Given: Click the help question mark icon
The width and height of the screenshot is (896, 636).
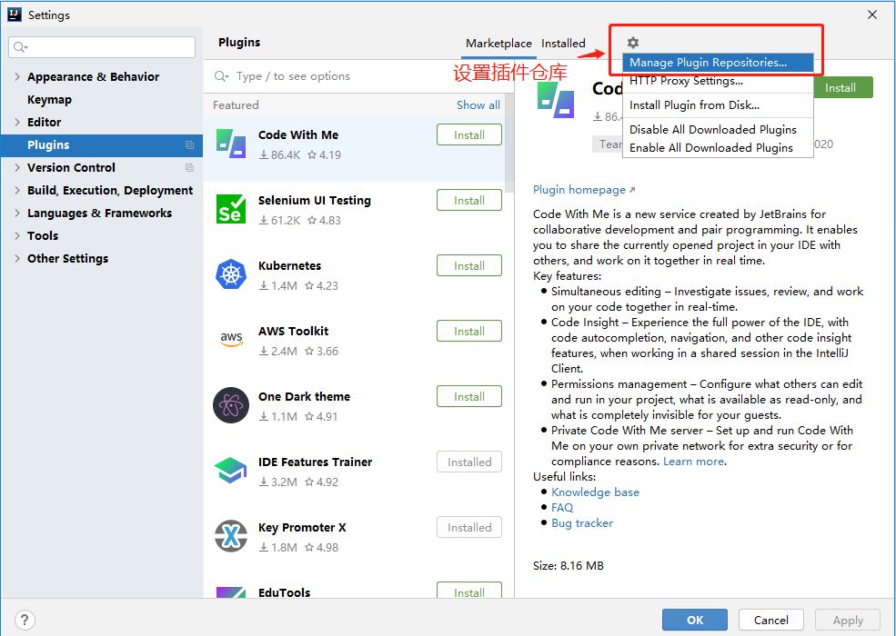Looking at the screenshot, I should (x=25, y=620).
